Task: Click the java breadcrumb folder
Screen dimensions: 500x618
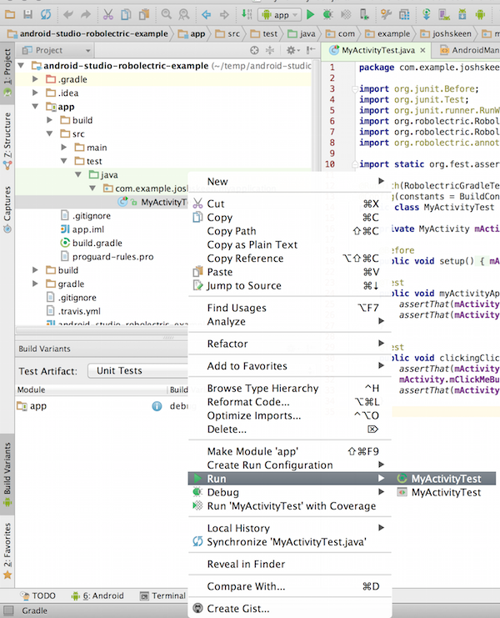Action: tap(302, 34)
